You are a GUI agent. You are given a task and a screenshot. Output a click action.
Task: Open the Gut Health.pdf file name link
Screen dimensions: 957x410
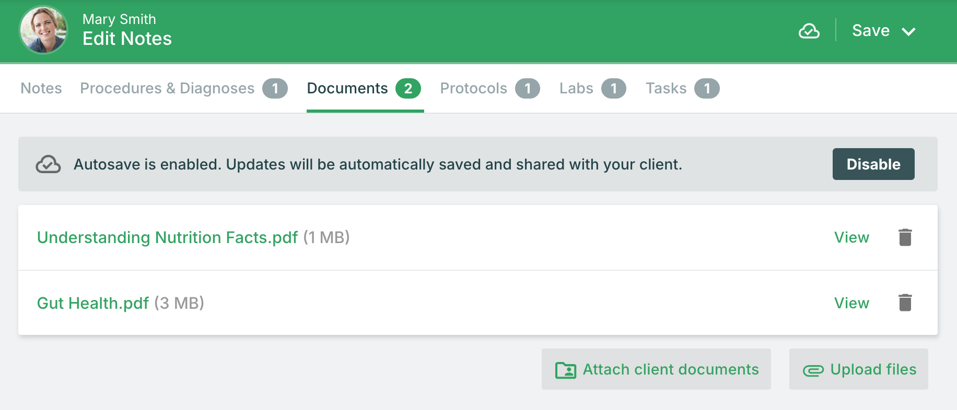tap(93, 303)
